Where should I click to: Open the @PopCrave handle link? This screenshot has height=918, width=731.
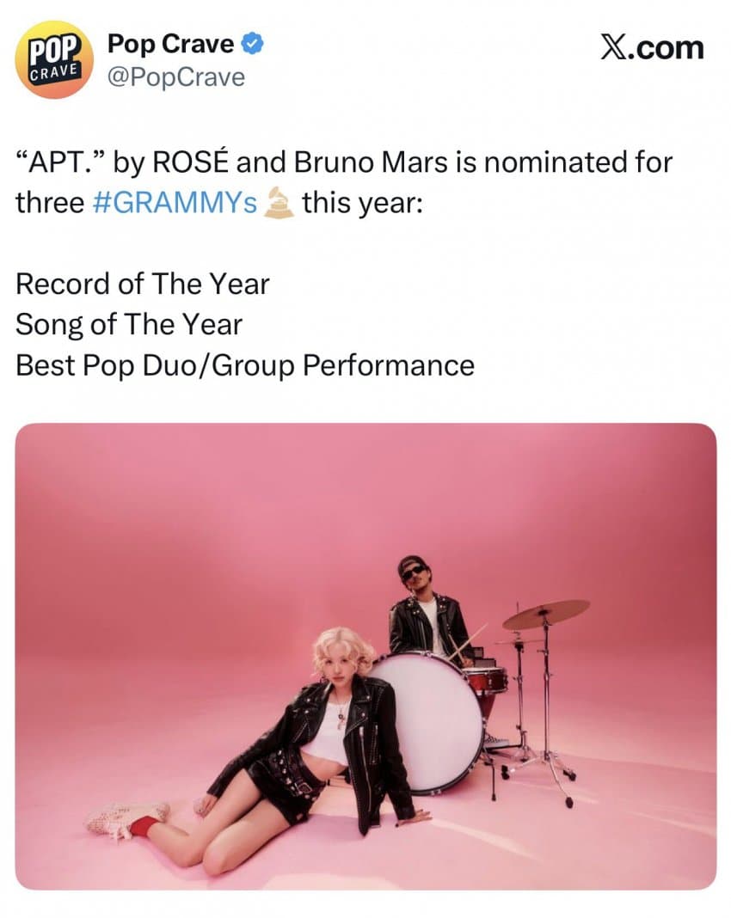click(175, 77)
